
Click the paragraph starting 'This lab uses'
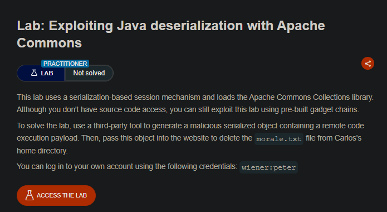coord(195,103)
